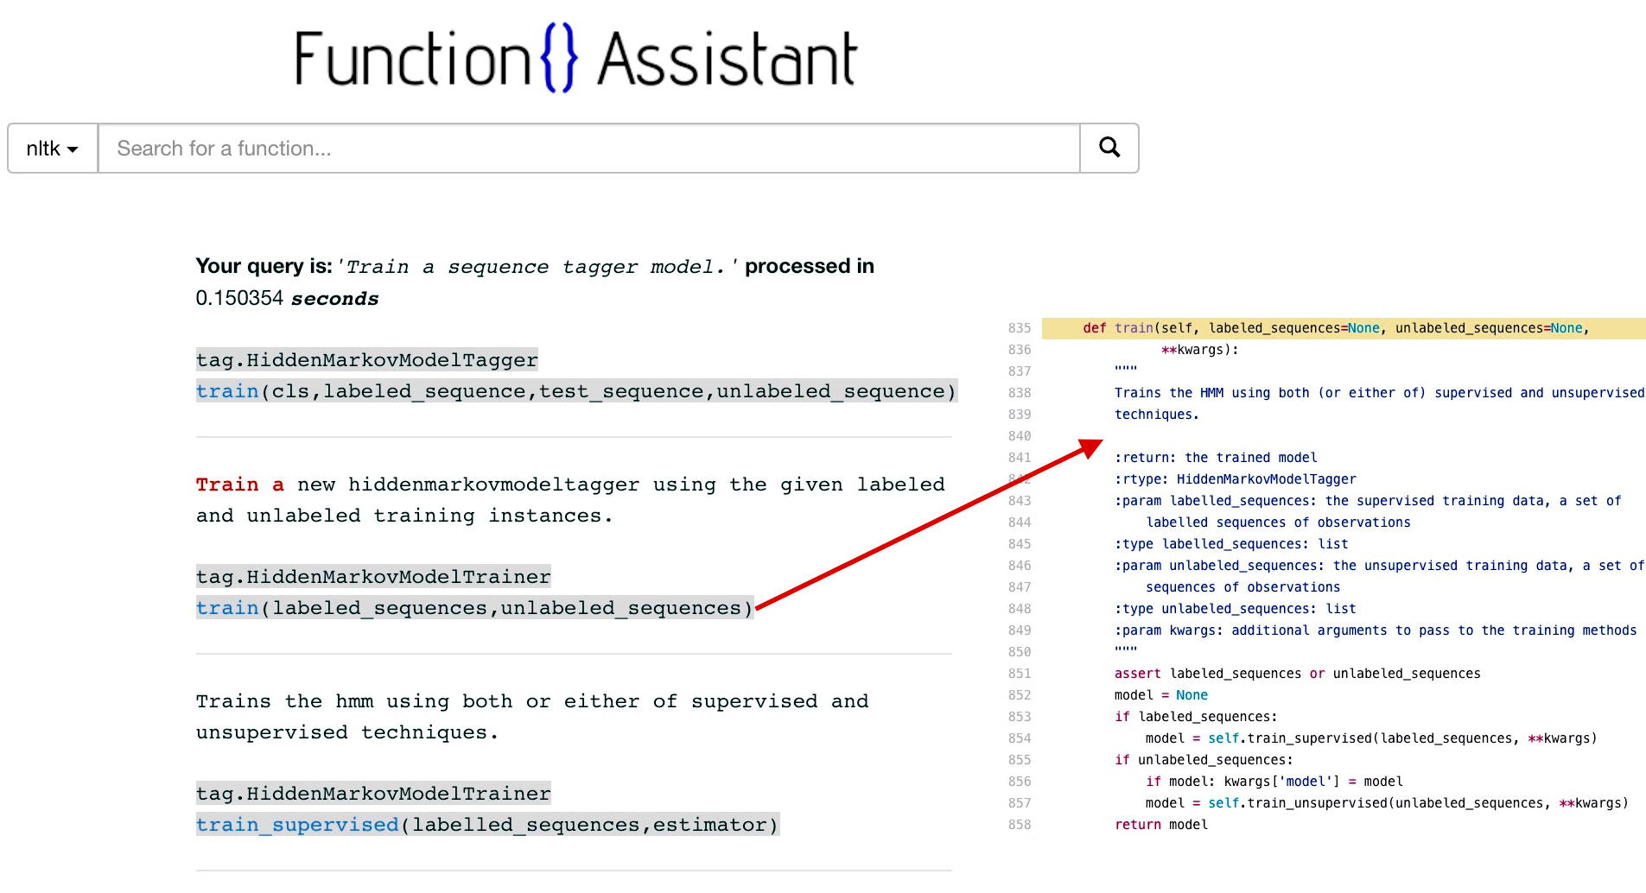The image size is (1646, 893).
Task: Open the train_supervised function link
Action: point(297,825)
